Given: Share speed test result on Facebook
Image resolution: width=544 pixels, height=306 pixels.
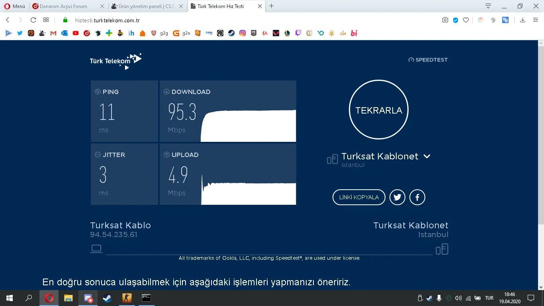Looking at the screenshot, I should [x=417, y=197].
